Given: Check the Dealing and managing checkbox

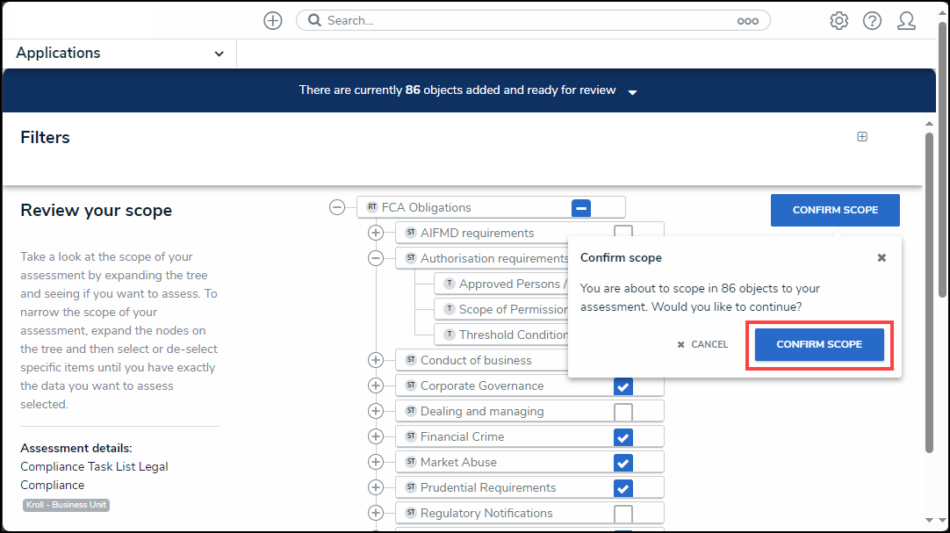Looking at the screenshot, I should click(623, 412).
